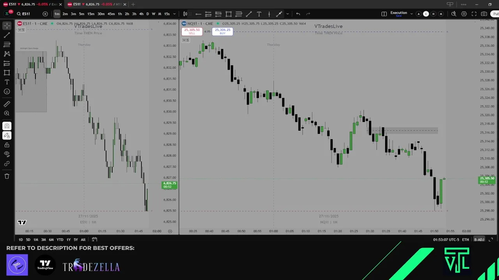This screenshot has width=499, height=280.
Task: Open a new browser tab
Action: (133, 4)
